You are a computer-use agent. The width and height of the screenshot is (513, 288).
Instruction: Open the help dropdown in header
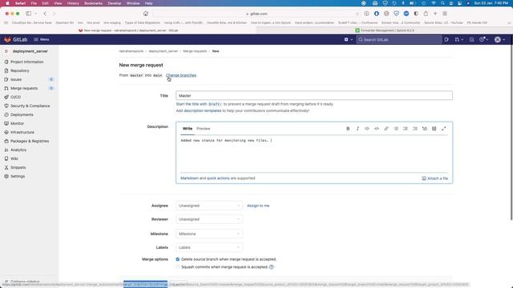coord(484,39)
